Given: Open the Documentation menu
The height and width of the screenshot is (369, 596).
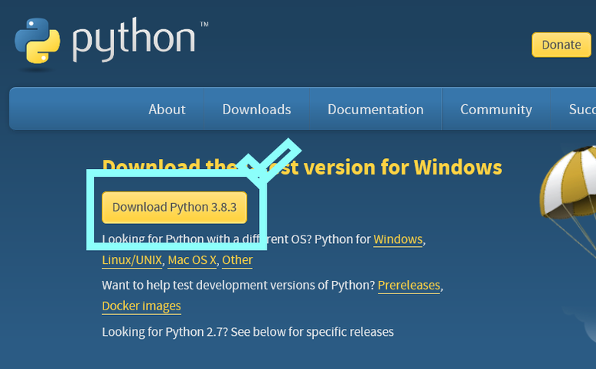Looking at the screenshot, I should tap(375, 110).
